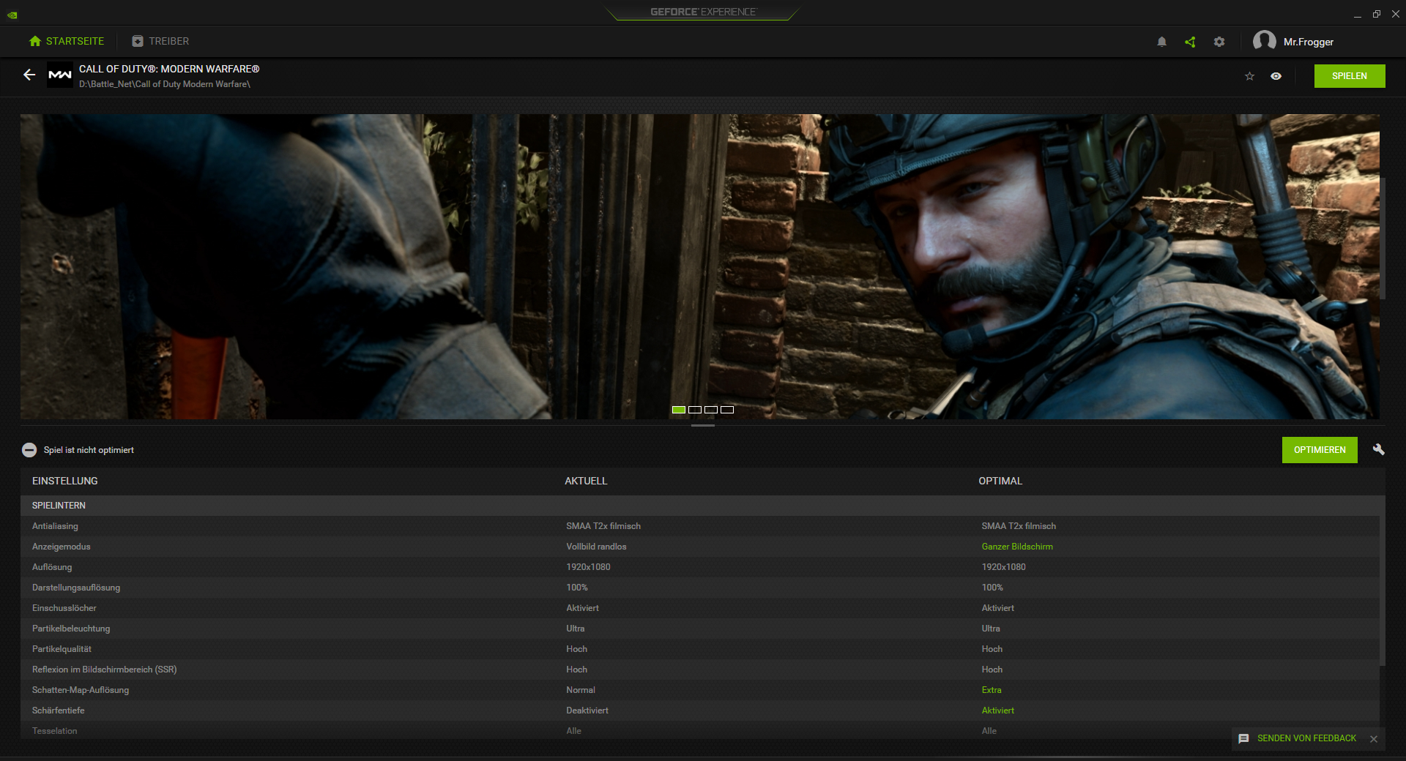Click Senden von Feedback link
Image resolution: width=1406 pixels, height=761 pixels.
(x=1306, y=738)
